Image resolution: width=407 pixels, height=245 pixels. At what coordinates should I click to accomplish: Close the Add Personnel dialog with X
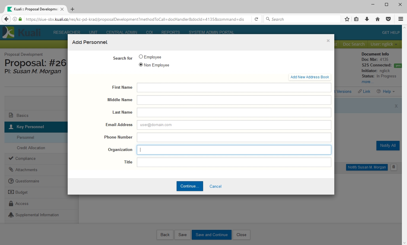click(x=328, y=41)
